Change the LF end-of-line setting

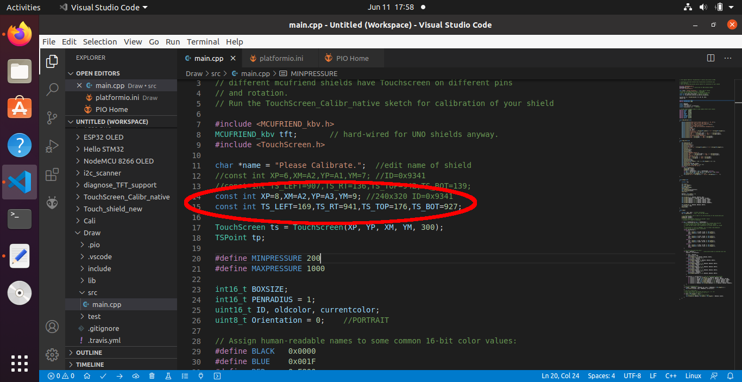[x=653, y=376]
